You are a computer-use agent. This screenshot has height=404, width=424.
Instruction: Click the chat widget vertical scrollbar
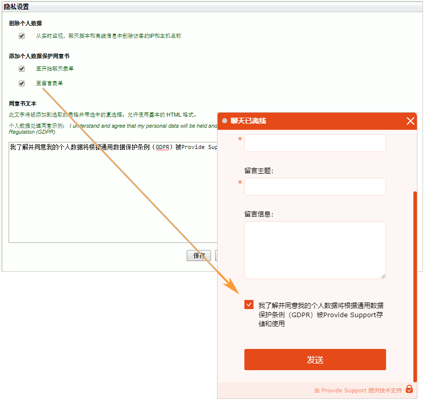[x=415, y=286]
